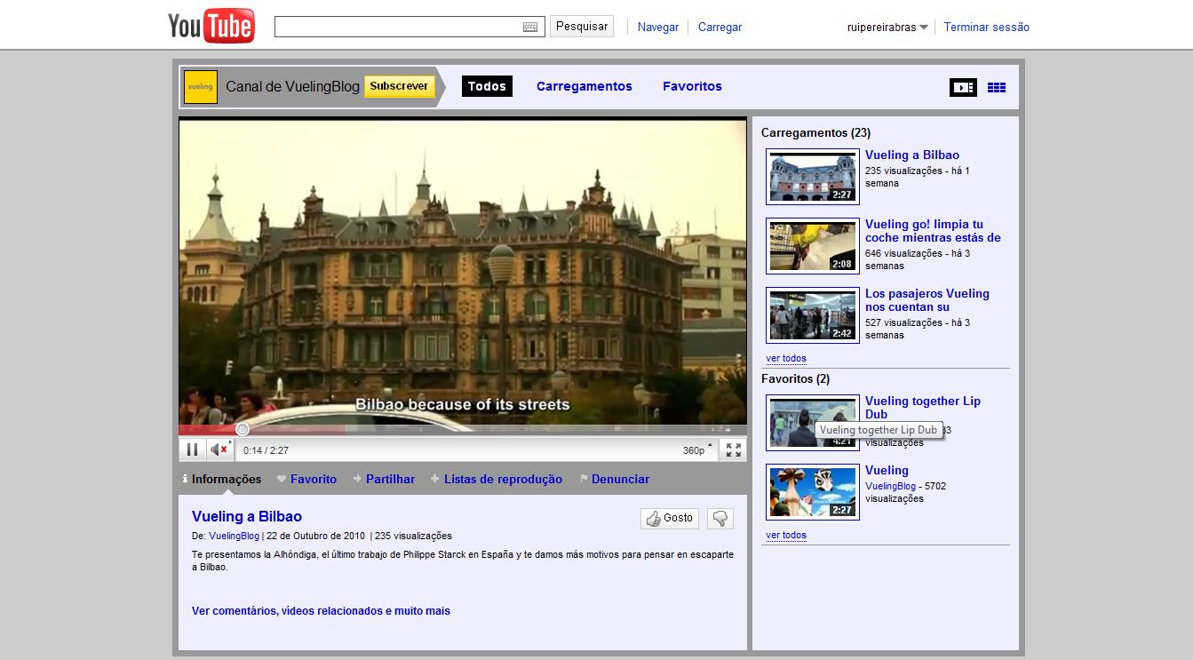Viewport: 1193px width, 660px height.
Task: Click the 22 de Outubro de 2010 date
Action: 315,536
